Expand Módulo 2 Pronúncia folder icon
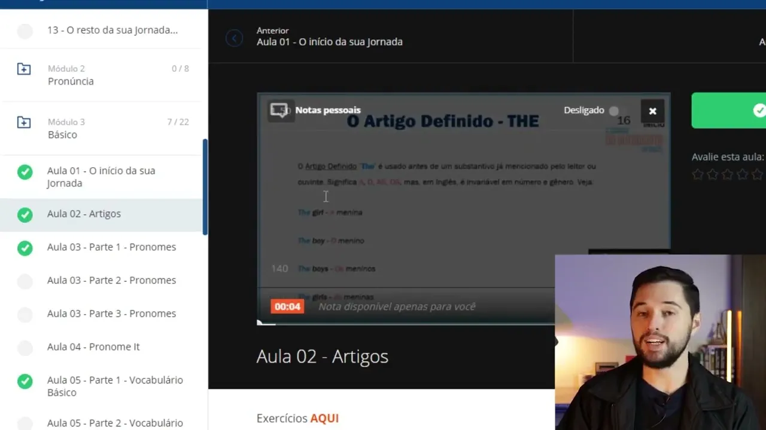This screenshot has width=766, height=430. [x=24, y=69]
